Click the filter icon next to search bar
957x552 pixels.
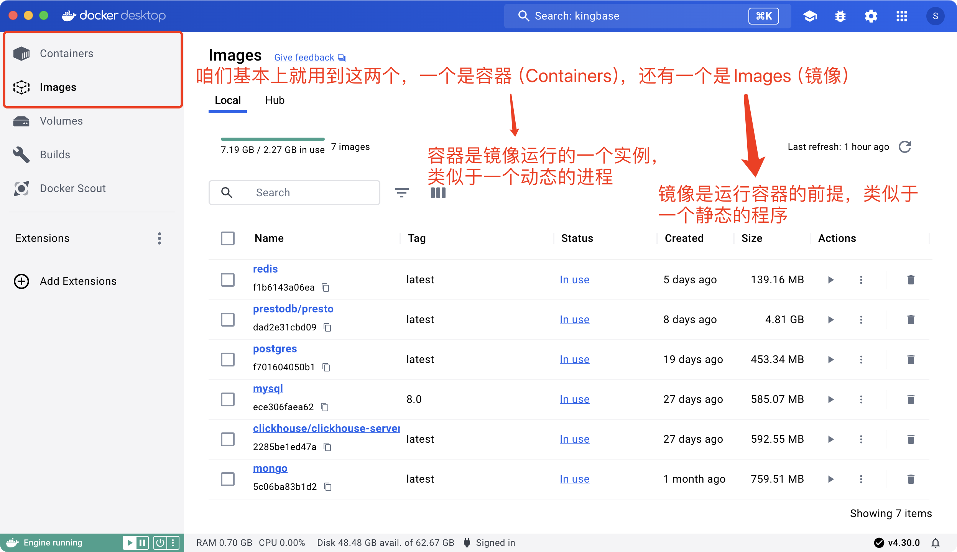point(401,192)
